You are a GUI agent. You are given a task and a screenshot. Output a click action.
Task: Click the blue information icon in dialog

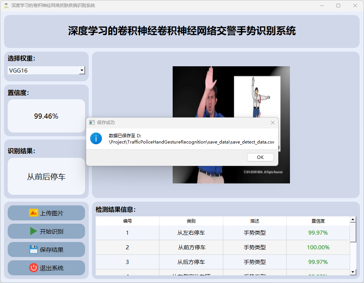point(96,138)
